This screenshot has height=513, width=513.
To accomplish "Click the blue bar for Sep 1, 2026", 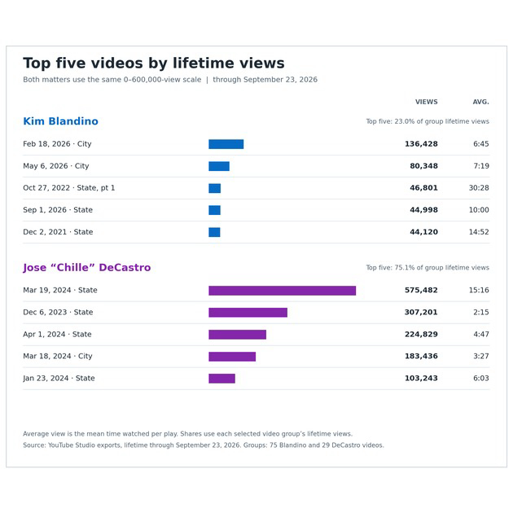I will pos(215,210).
